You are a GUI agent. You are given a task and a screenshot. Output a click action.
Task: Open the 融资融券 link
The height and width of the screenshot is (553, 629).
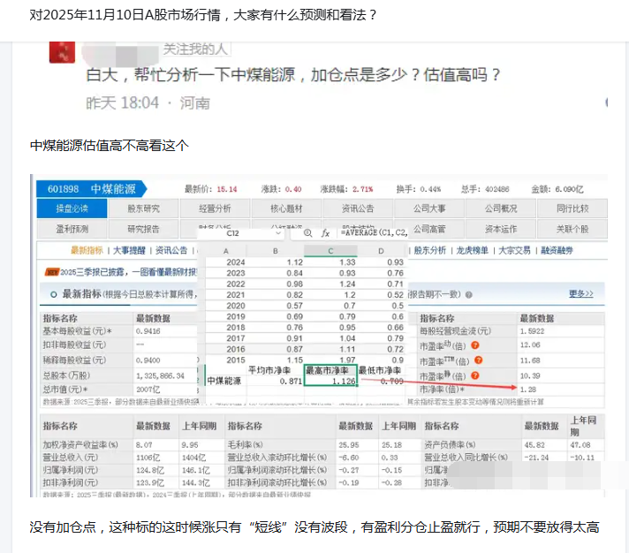click(x=557, y=251)
